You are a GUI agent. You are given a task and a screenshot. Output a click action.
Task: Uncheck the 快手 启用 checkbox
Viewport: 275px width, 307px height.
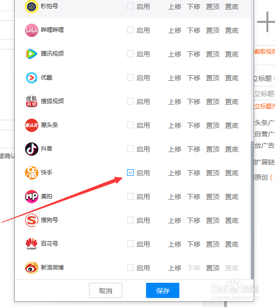pos(130,173)
